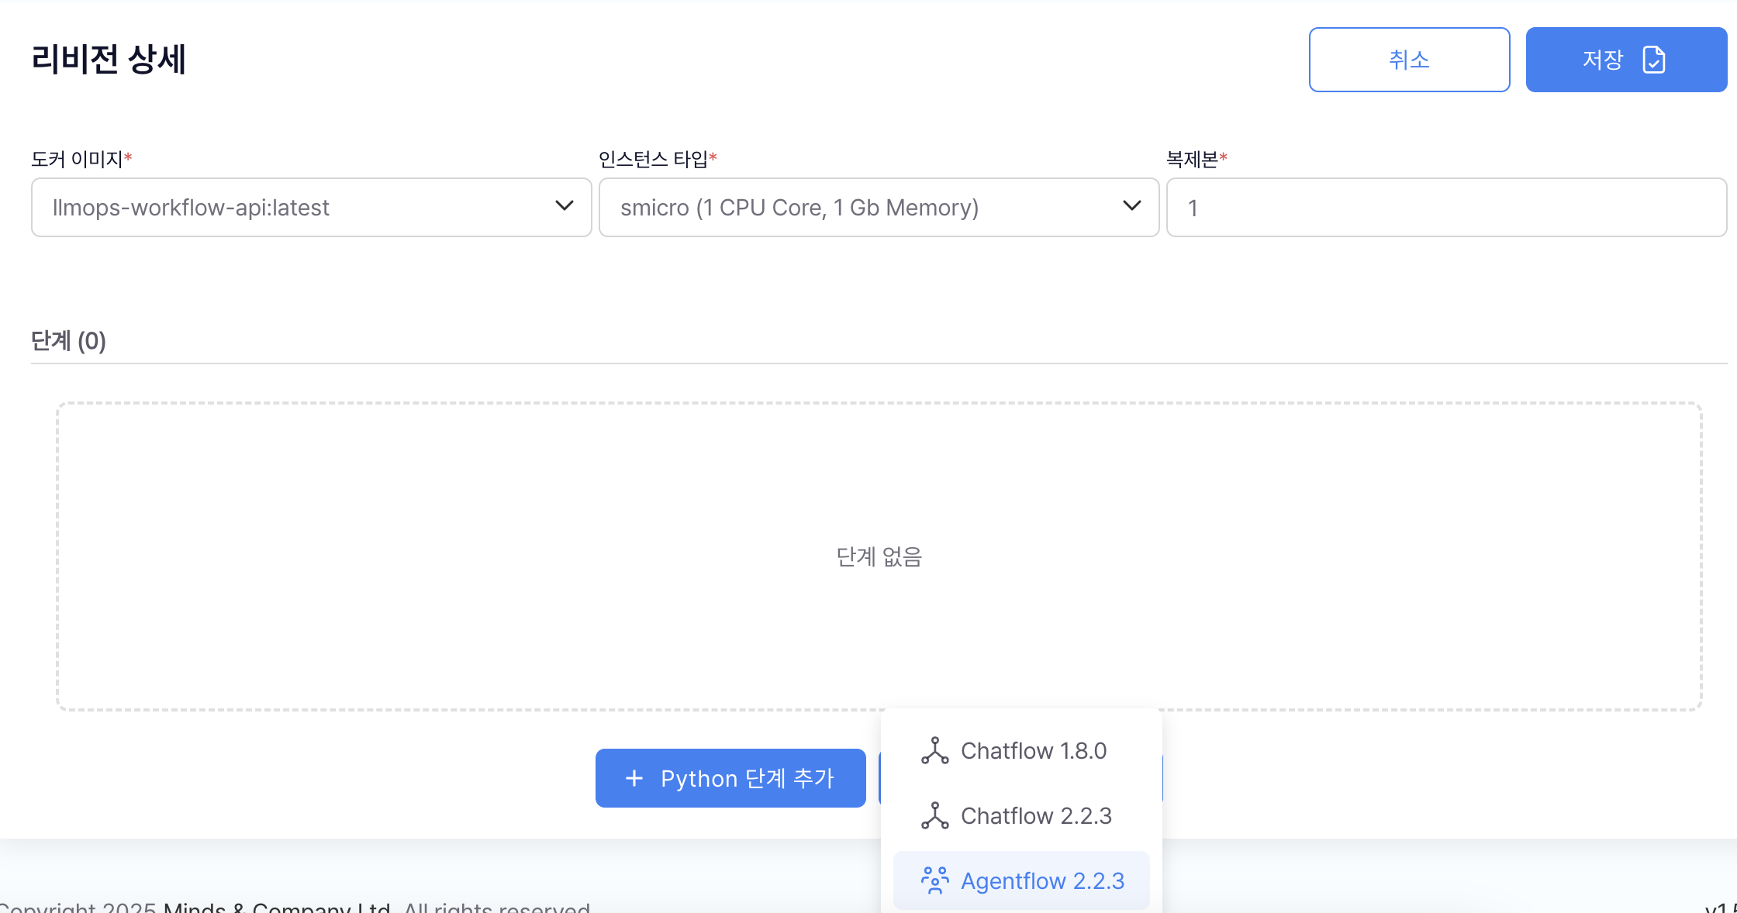The height and width of the screenshot is (913, 1737).
Task: Click the empty 단계 없음 dashed area
Action: pyautogui.click(x=879, y=556)
